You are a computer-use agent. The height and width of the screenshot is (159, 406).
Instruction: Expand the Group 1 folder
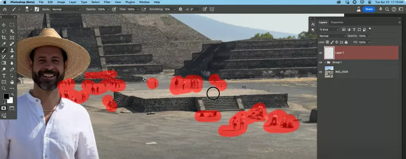(325, 62)
